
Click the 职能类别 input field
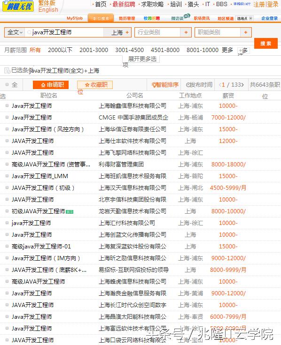point(218,32)
